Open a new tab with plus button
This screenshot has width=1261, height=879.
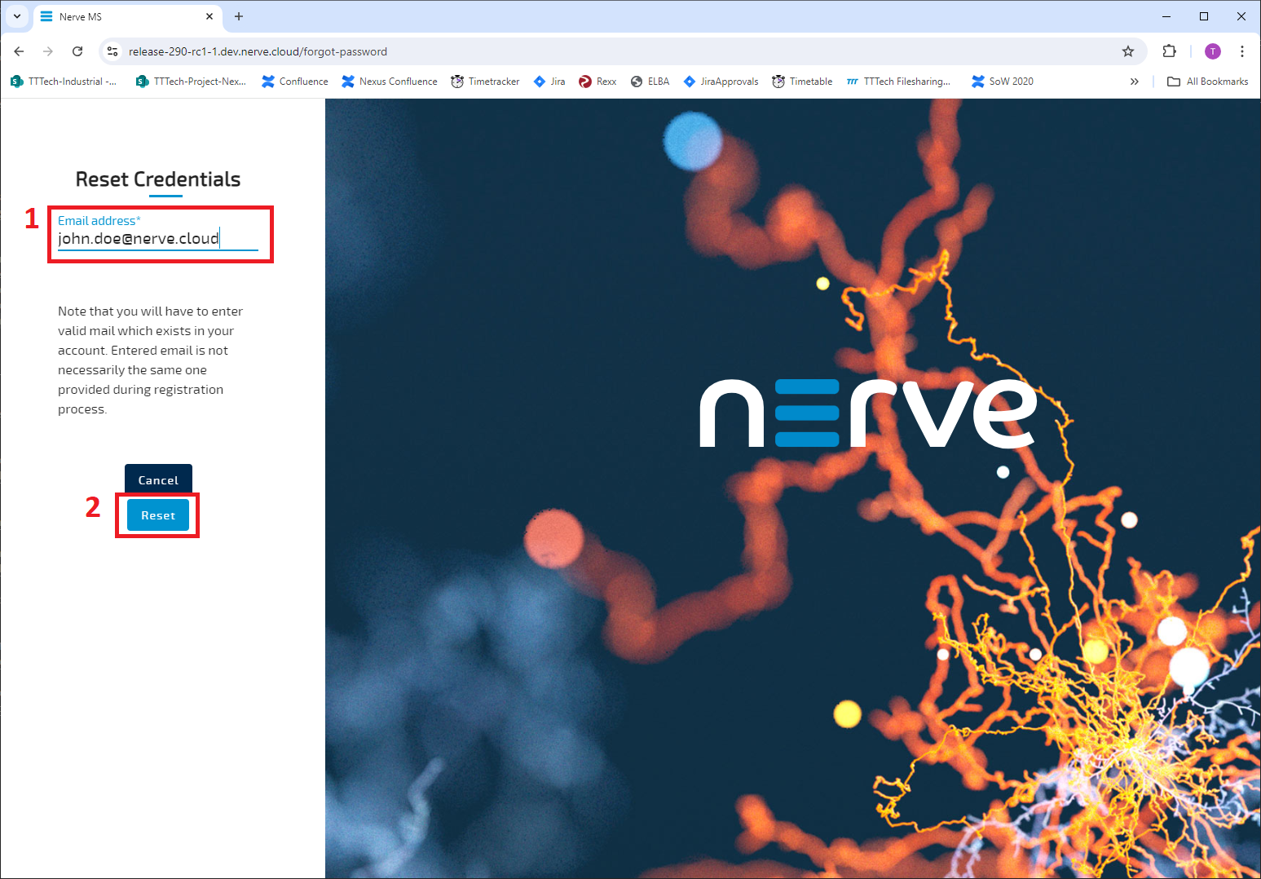point(239,16)
